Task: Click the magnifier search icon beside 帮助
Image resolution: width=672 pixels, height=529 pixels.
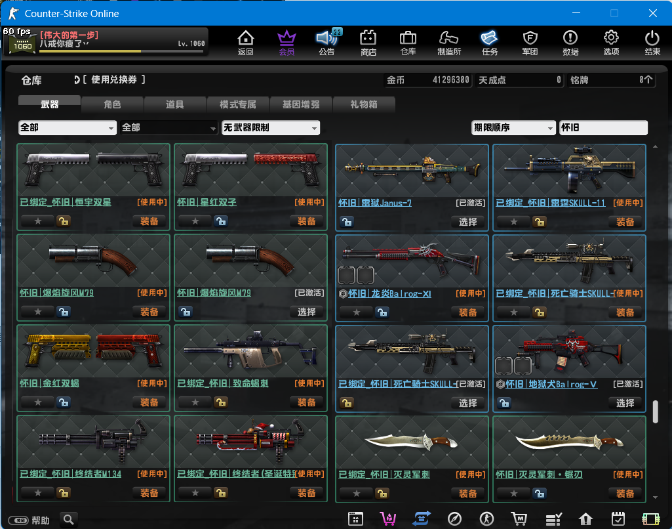Action: click(69, 520)
